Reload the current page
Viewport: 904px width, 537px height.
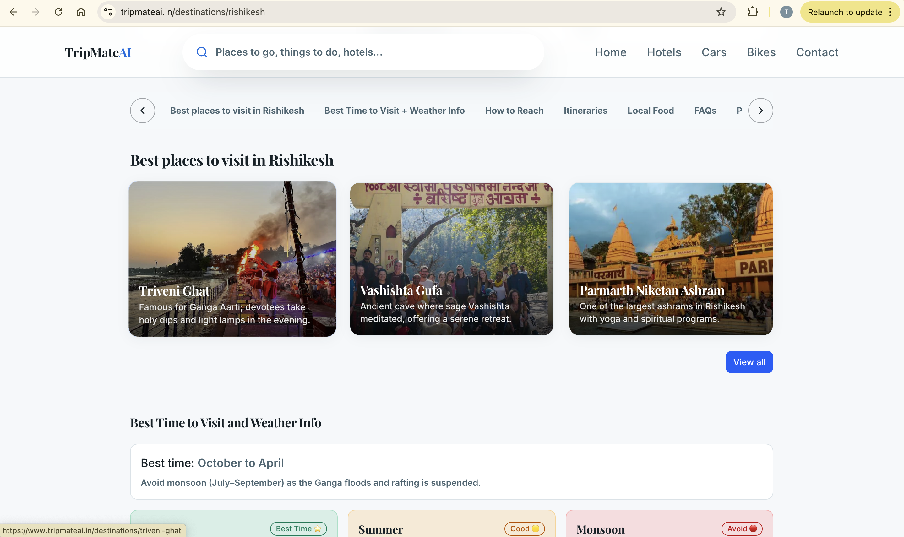(58, 12)
